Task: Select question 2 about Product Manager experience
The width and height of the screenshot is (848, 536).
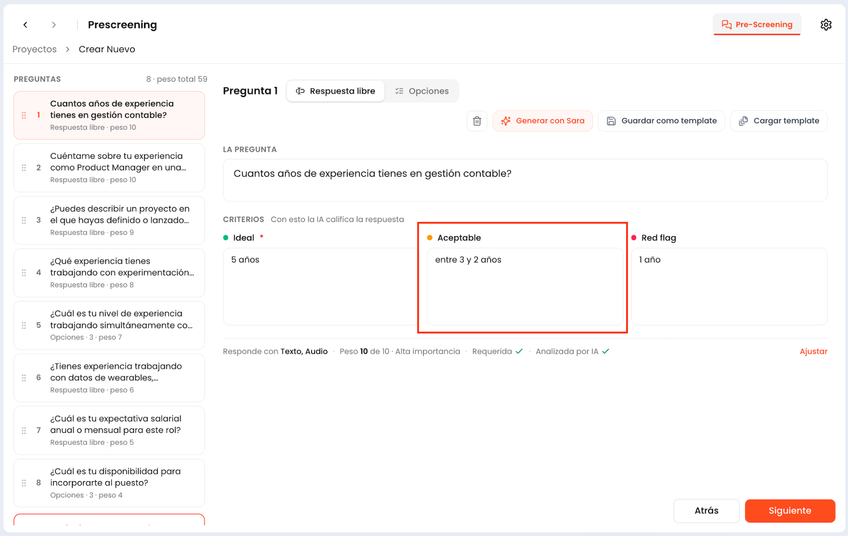Action: point(109,168)
